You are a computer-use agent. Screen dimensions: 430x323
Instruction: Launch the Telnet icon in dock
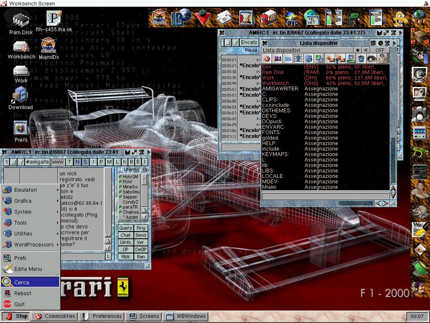click(312, 18)
